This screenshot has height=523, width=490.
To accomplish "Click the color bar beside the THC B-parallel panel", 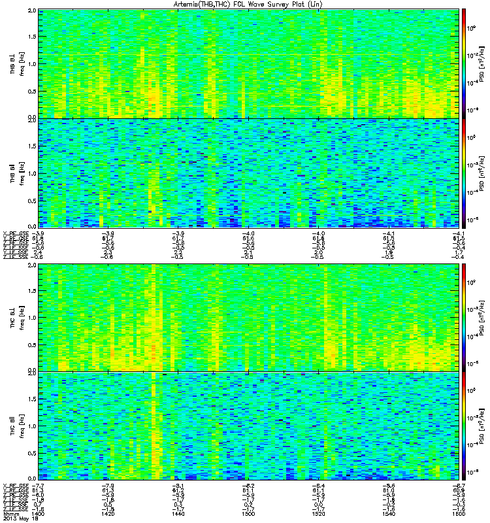I will pyautogui.click(x=464, y=426).
